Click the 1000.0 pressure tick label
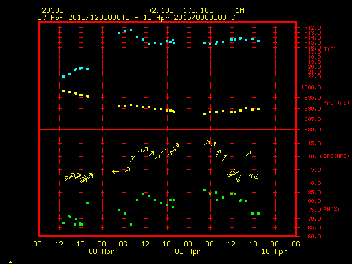 click(x=312, y=87)
